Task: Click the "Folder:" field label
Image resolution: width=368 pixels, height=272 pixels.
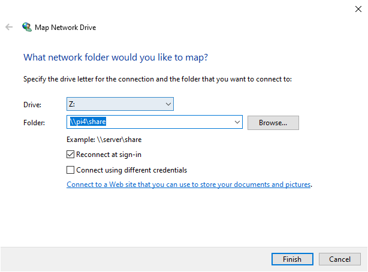Action: pyautogui.click(x=34, y=123)
